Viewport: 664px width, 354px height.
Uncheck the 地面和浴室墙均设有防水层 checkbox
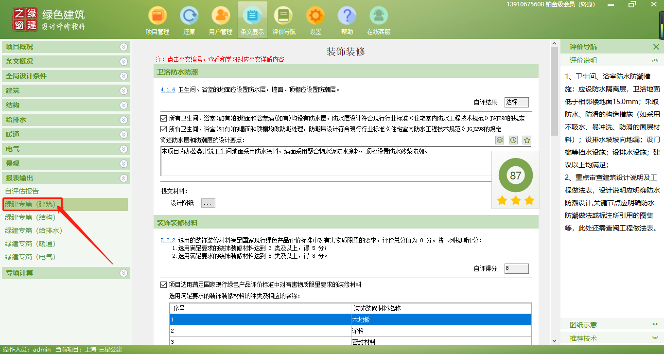(x=163, y=118)
